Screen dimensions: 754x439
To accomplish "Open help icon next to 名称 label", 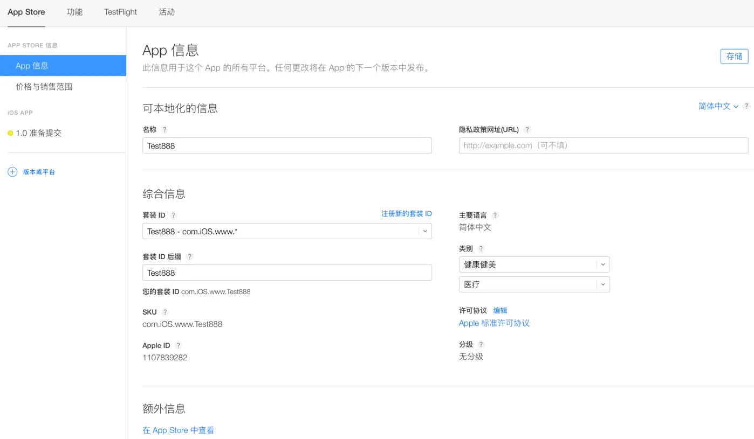I will coord(165,130).
